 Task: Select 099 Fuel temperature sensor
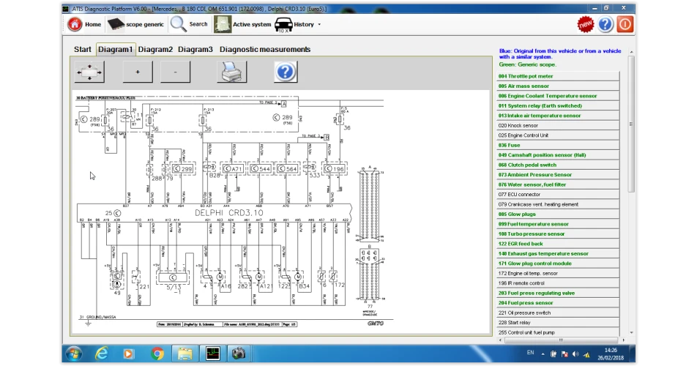pos(558,224)
